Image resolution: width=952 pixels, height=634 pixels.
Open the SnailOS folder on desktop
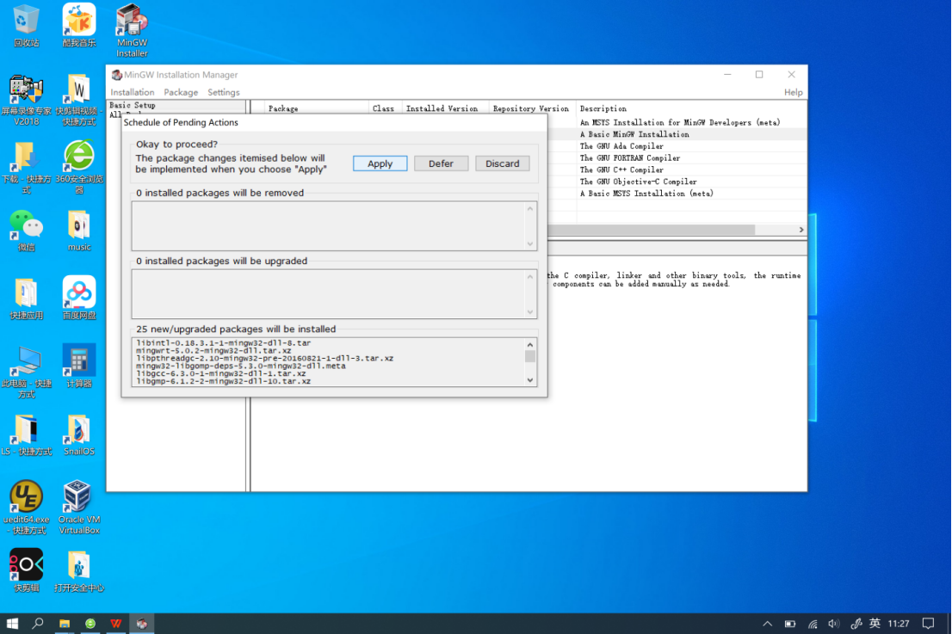tap(79, 434)
